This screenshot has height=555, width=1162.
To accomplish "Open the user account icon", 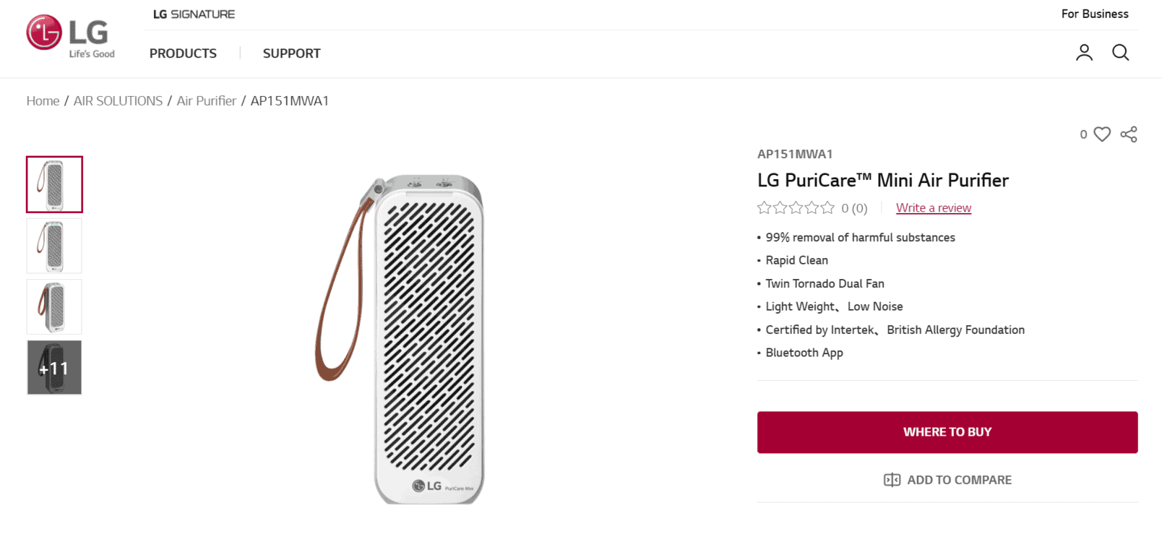I will pyautogui.click(x=1084, y=52).
